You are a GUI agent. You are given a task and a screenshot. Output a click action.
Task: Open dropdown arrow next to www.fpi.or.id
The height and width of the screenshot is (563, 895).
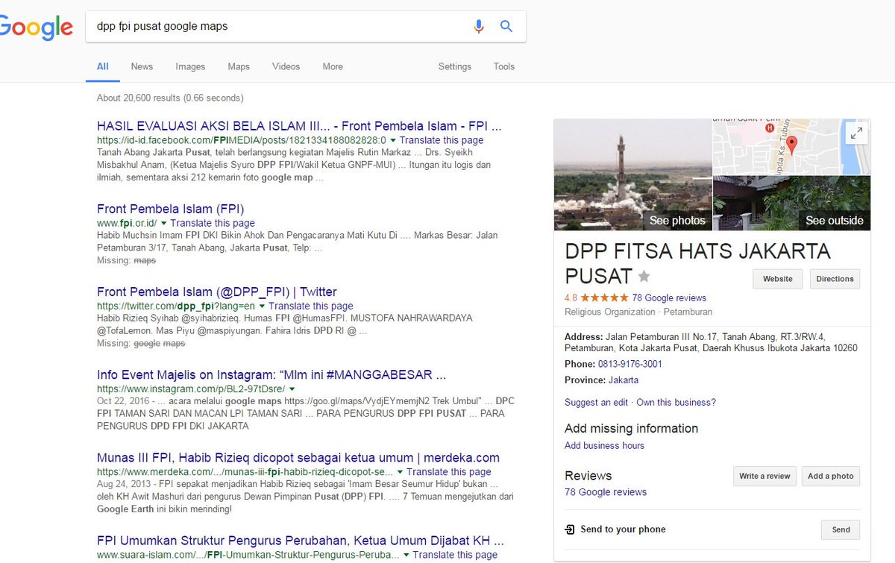coord(164,223)
